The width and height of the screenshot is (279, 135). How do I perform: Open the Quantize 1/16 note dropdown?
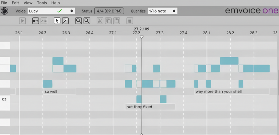pos(162,11)
